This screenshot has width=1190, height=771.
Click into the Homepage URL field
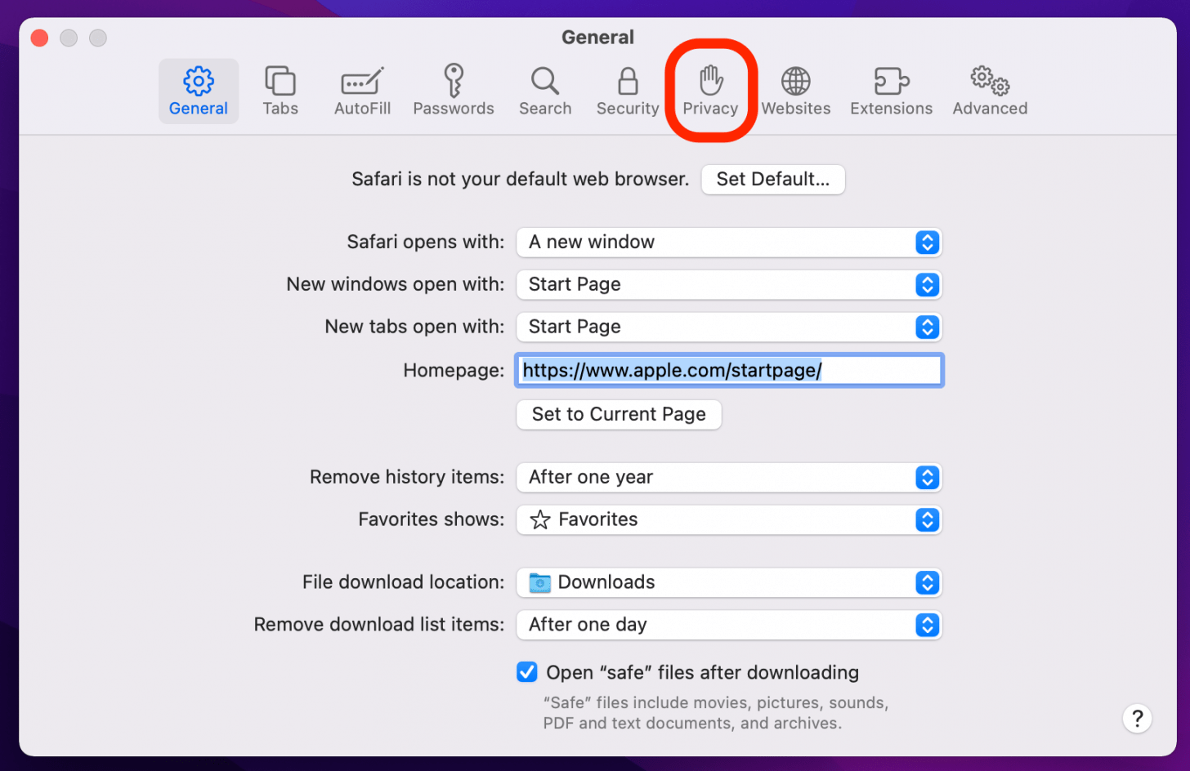pyautogui.click(x=729, y=371)
